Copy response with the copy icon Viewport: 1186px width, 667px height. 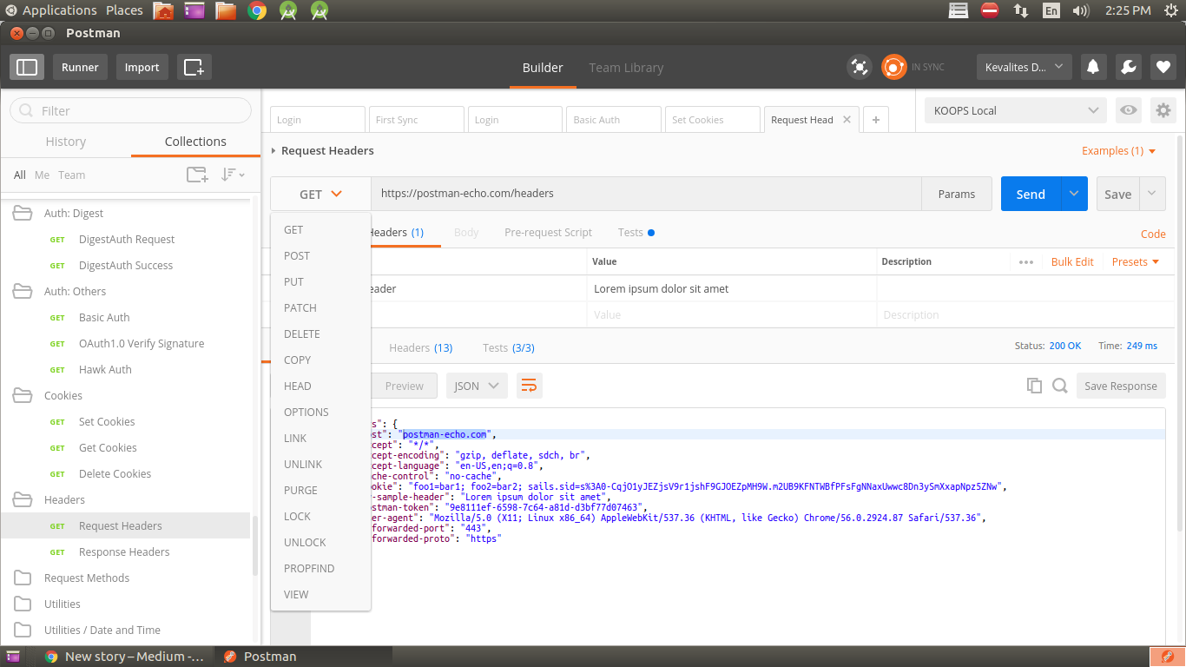coord(1034,386)
